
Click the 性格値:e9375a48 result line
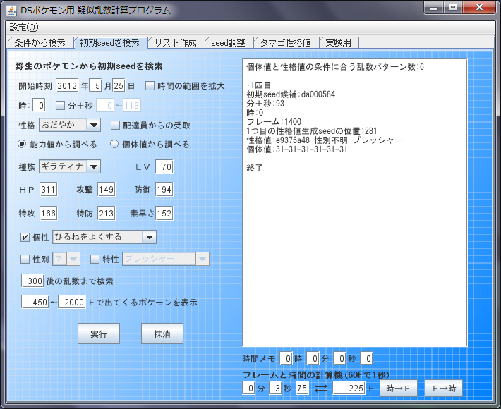pos(325,140)
